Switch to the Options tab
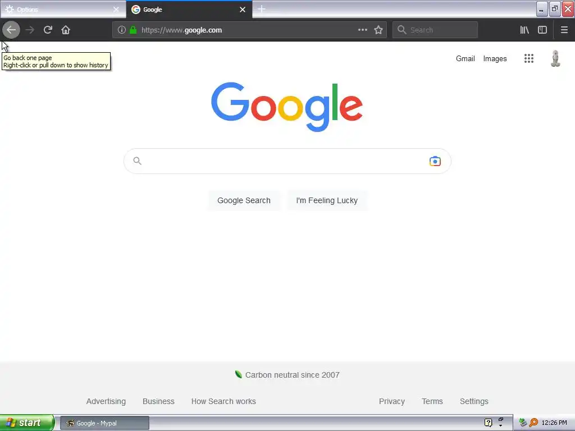The image size is (575, 431). pyautogui.click(x=63, y=10)
